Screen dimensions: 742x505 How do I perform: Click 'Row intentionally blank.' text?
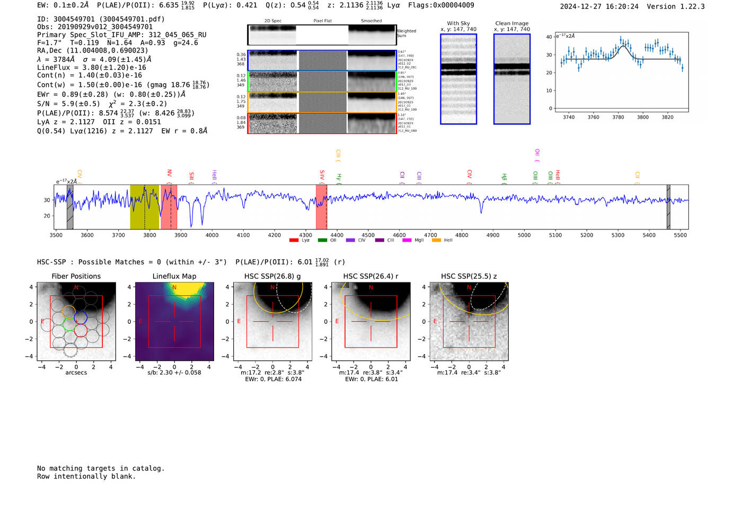click(86, 476)
